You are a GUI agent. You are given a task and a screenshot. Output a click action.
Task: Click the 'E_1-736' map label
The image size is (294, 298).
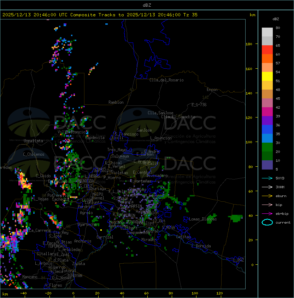(x=199, y=105)
